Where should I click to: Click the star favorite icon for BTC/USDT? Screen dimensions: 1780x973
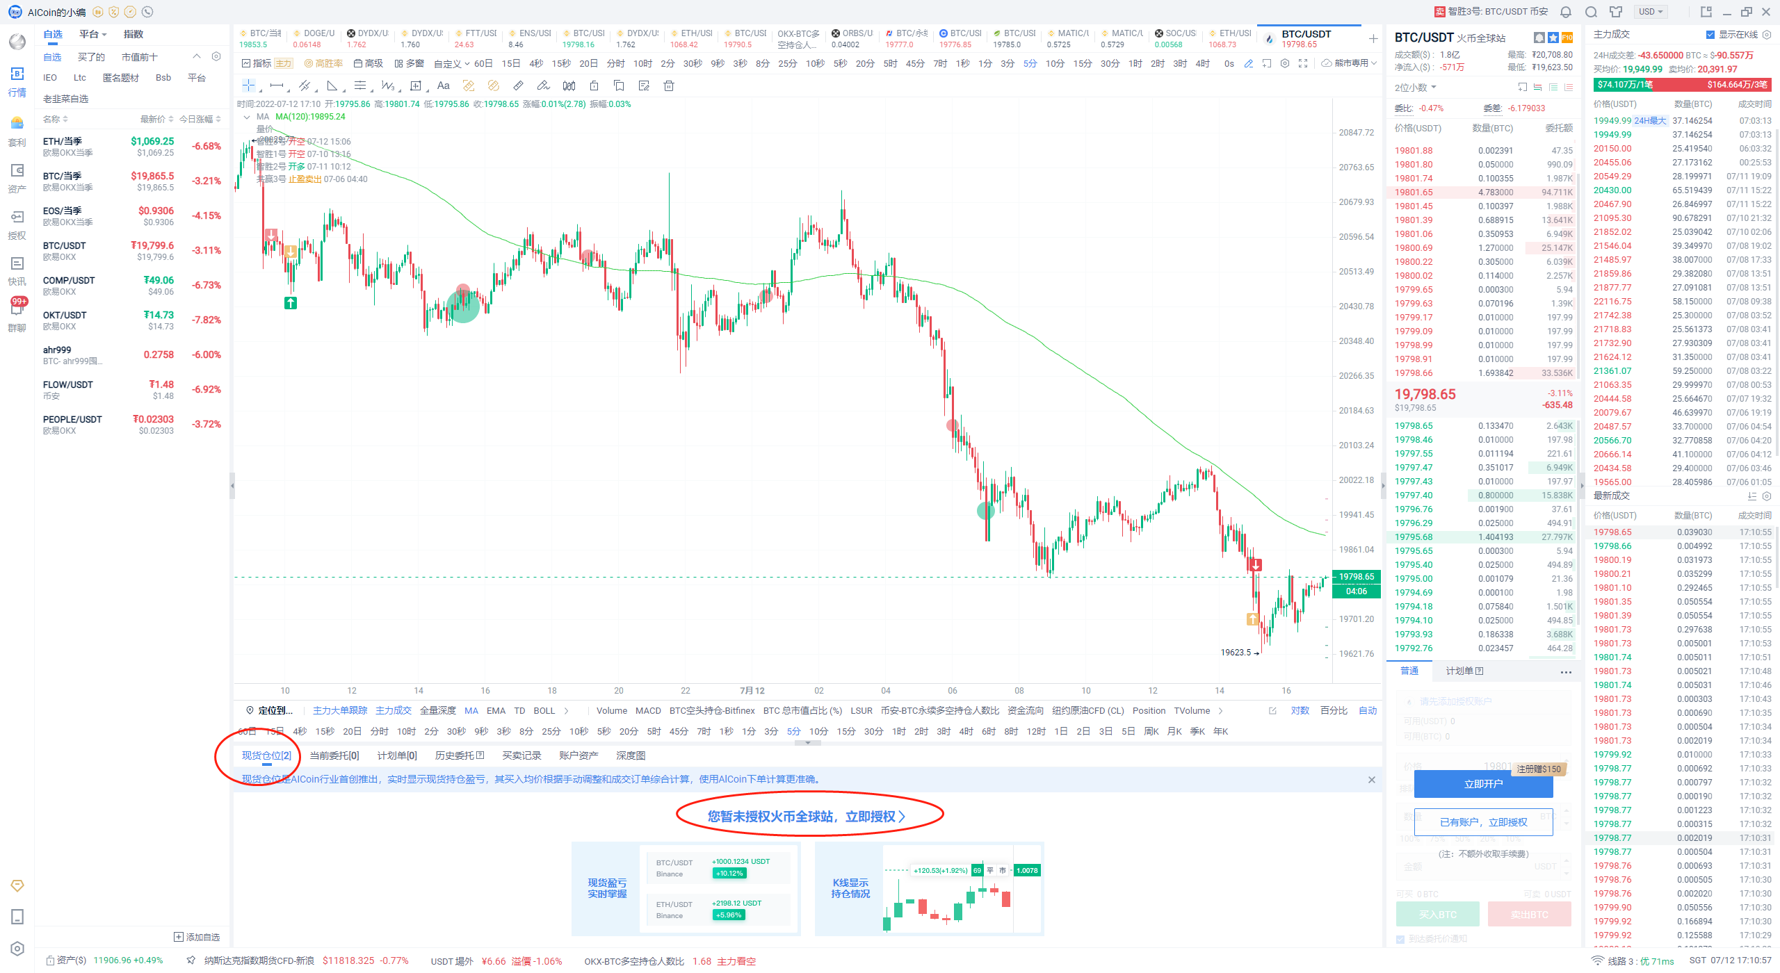point(1553,38)
